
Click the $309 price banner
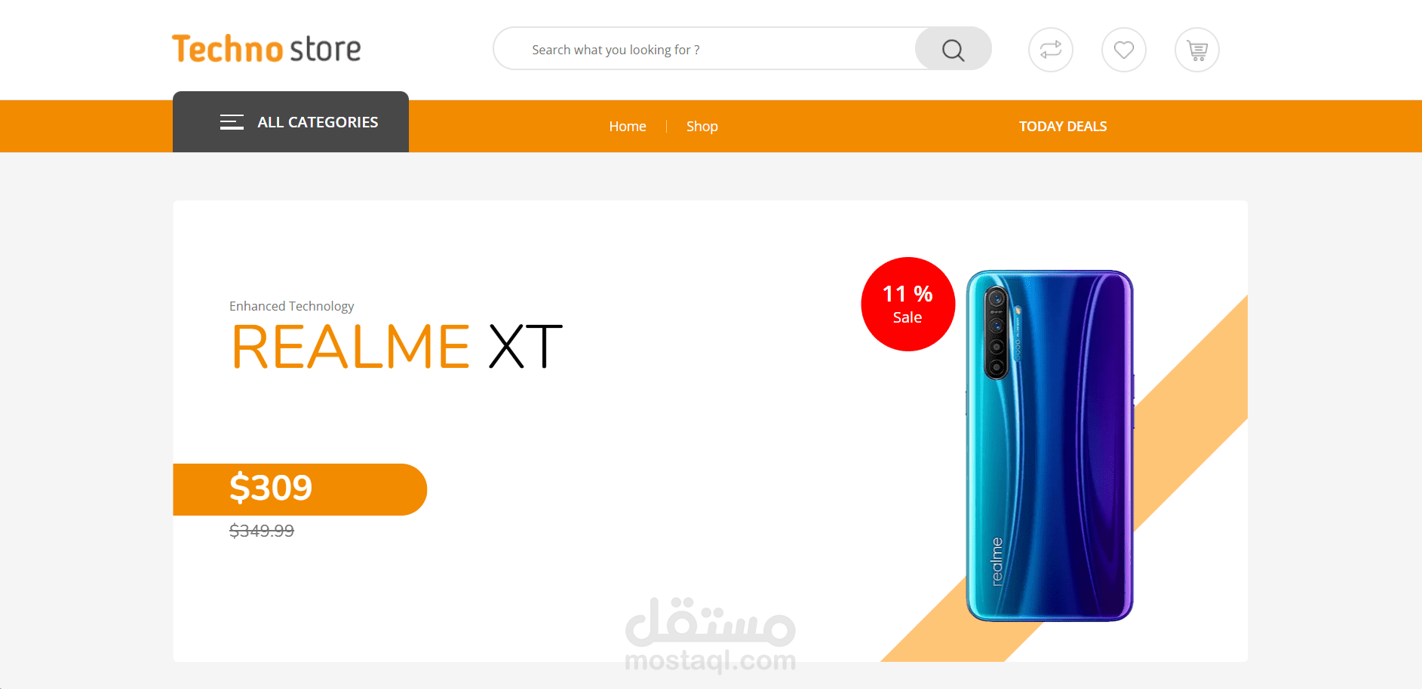(299, 489)
